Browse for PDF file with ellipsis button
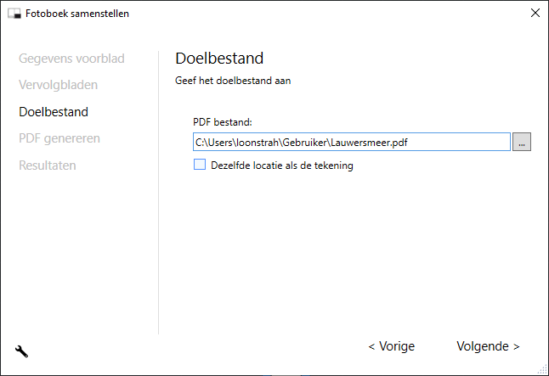Screen dimensions: 549x376 [x=522, y=143]
